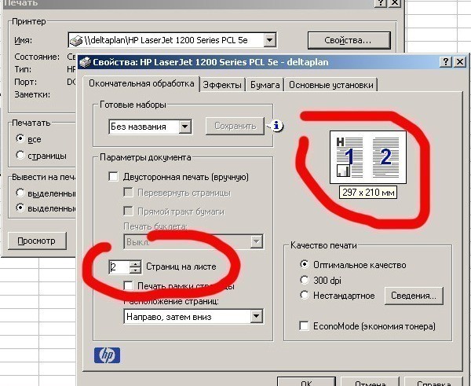Open the Основные установки tab
471x386 pixels.
point(331,85)
